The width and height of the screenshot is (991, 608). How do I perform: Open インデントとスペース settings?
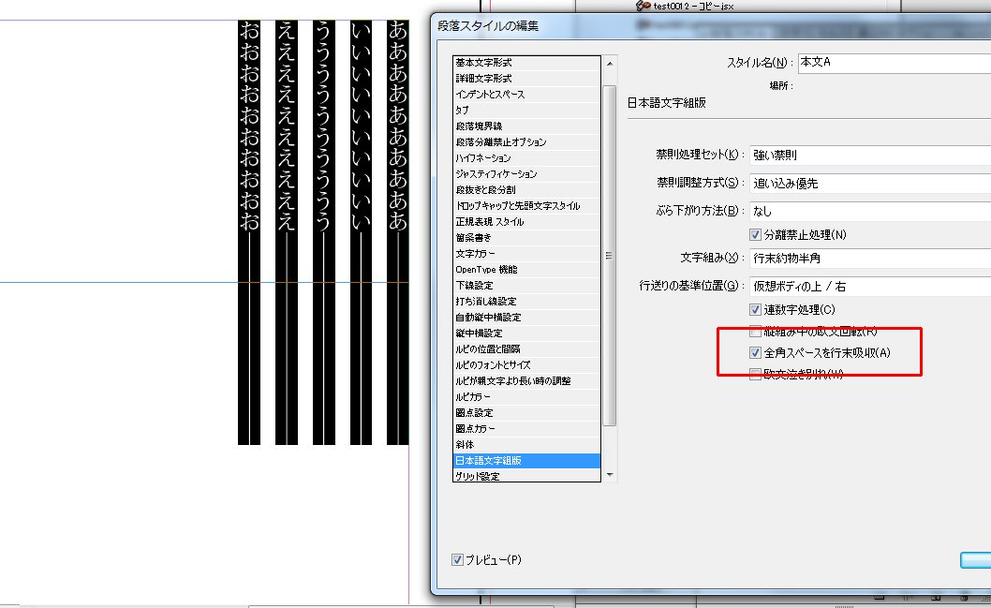(x=526, y=95)
